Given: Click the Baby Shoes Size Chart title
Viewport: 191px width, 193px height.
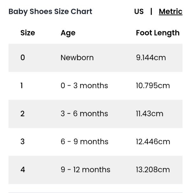Looking at the screenshot, I should point(50,12).
